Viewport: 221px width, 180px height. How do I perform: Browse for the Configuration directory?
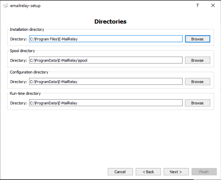[197, 81]
